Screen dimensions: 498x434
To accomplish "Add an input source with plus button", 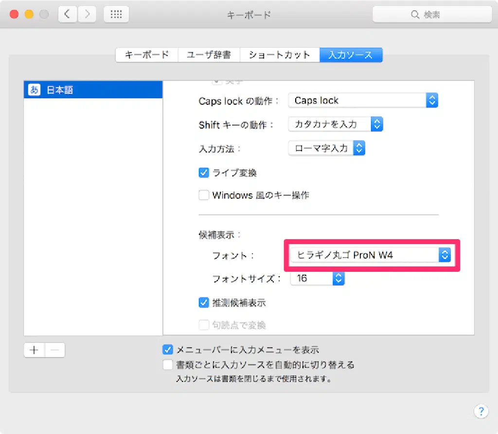I will coord(34,350).
